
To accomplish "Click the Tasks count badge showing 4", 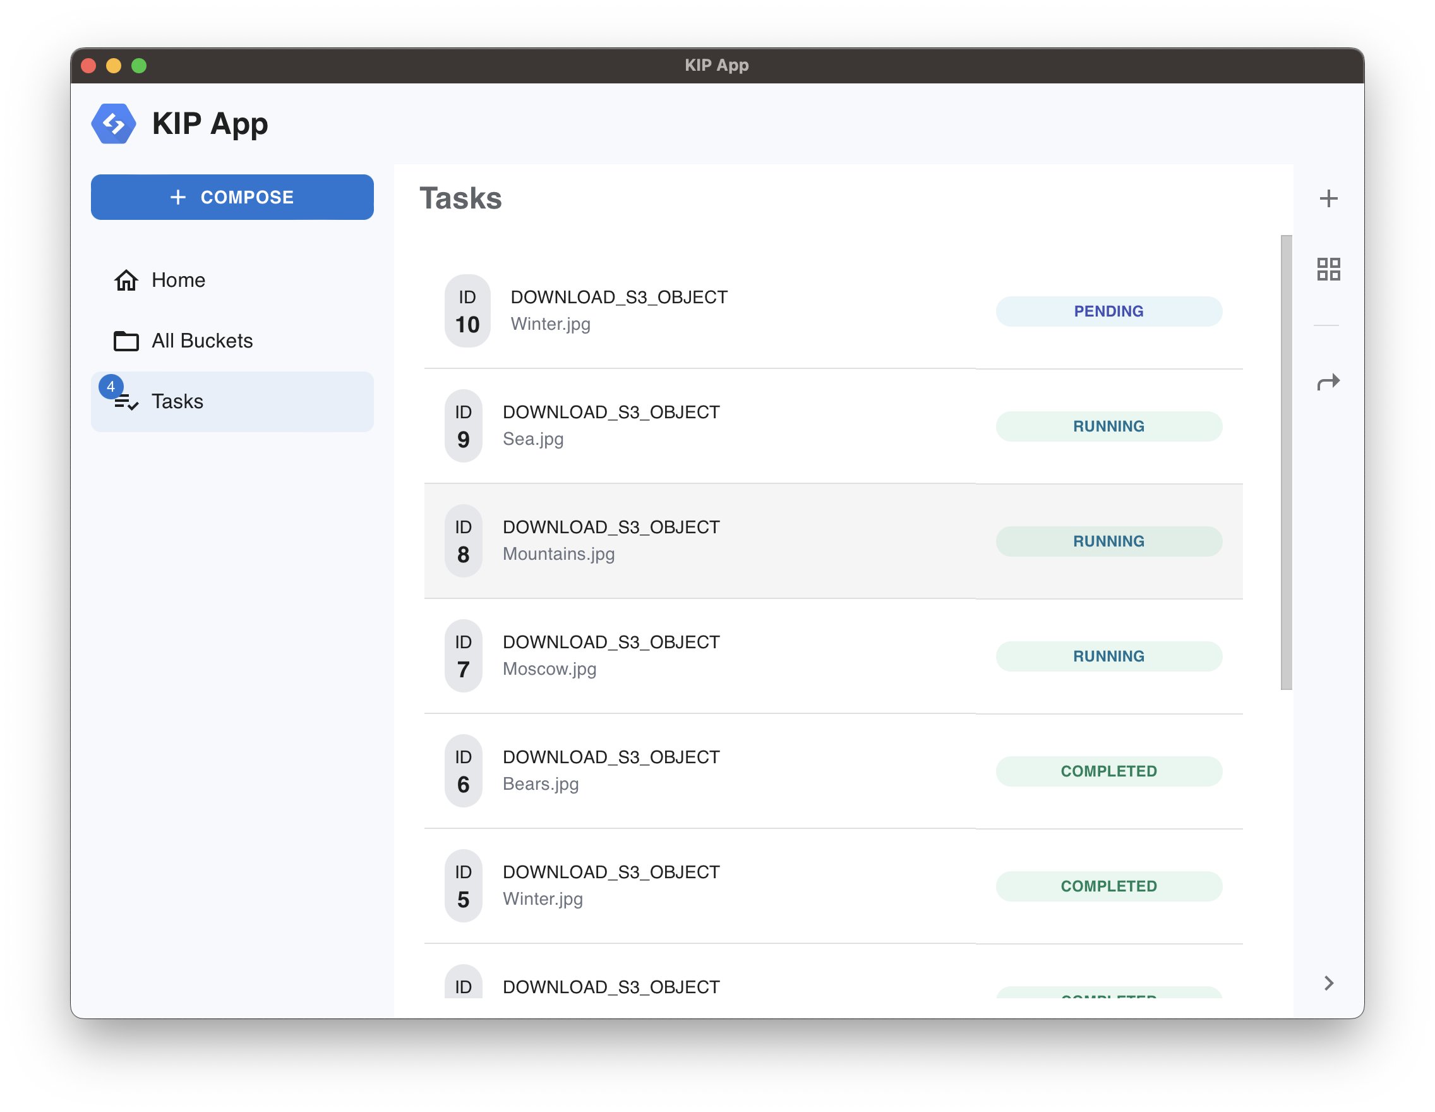I will 111,387.
